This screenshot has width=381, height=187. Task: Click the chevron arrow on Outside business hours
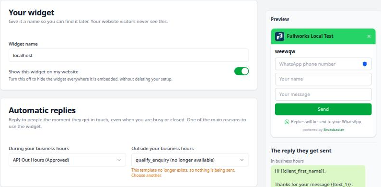(x=242, y=160)
